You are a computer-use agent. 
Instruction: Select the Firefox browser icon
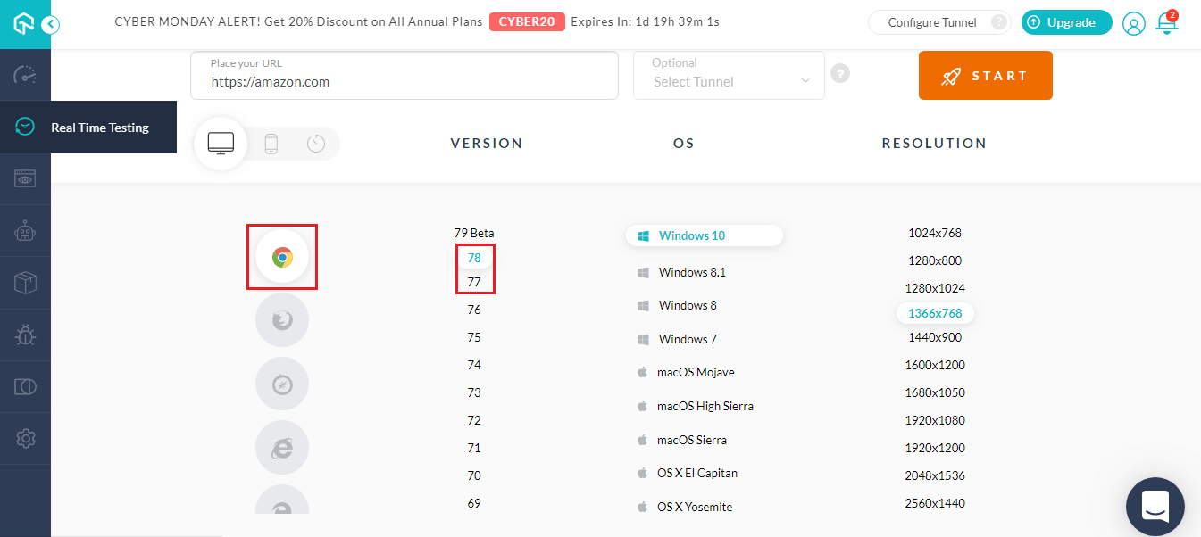[282, 320]
